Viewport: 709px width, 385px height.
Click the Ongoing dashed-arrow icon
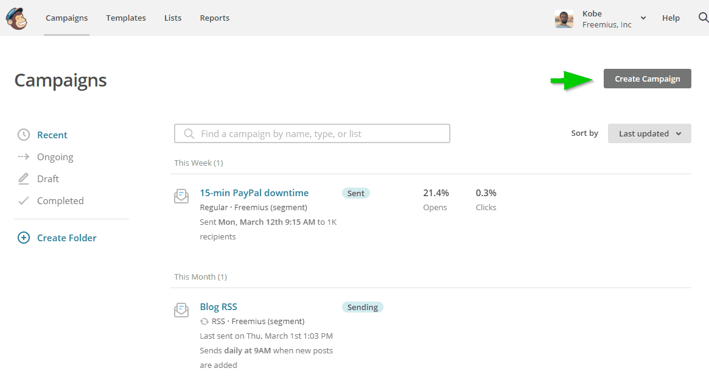point(24,157)
